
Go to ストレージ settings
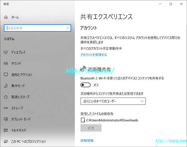click(x=17, y=108)
